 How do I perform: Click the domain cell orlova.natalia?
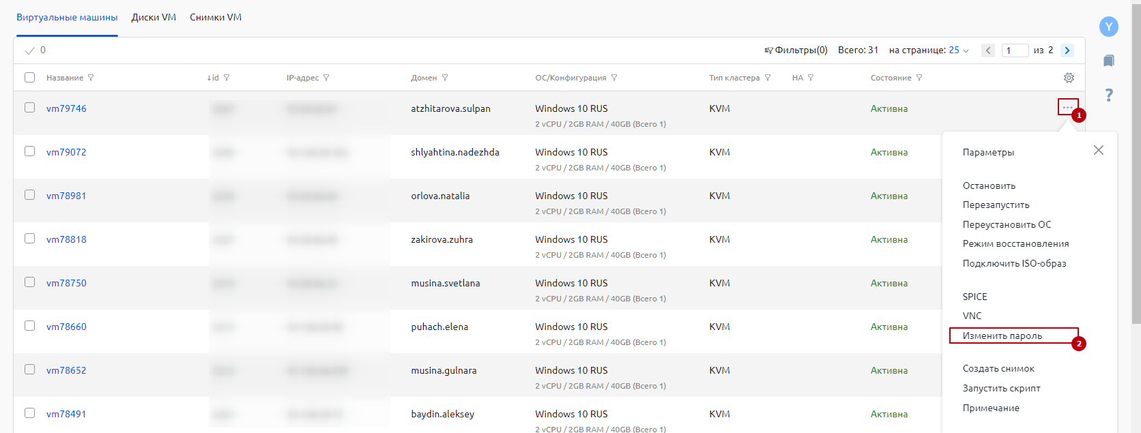[x=440, y=196]
